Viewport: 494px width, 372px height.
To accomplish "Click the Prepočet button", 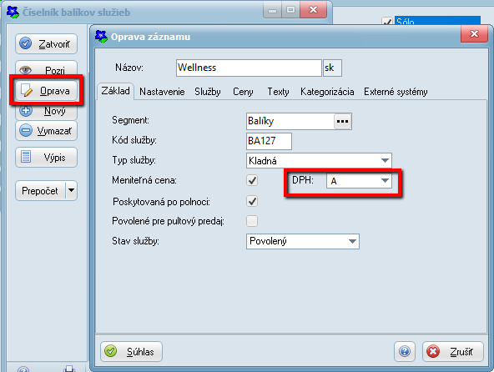I will click(x=40, y=190).
